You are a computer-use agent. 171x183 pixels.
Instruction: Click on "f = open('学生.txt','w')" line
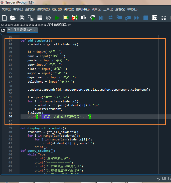pos(48,97)
